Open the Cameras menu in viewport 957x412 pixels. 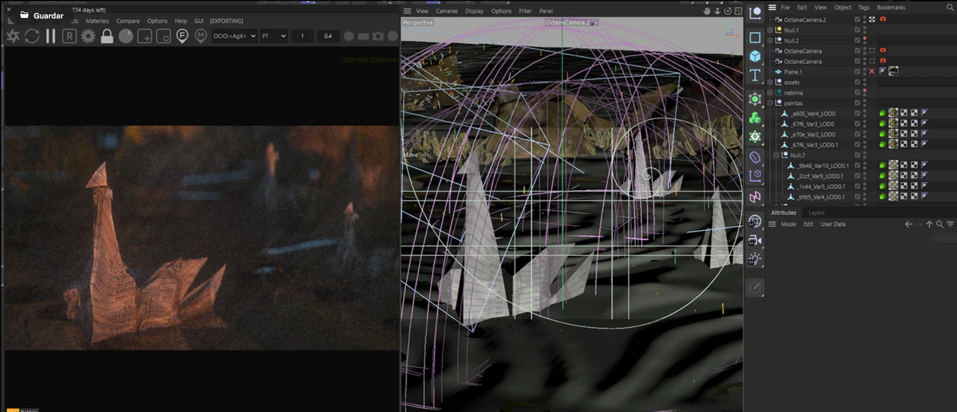coord(447,11)
